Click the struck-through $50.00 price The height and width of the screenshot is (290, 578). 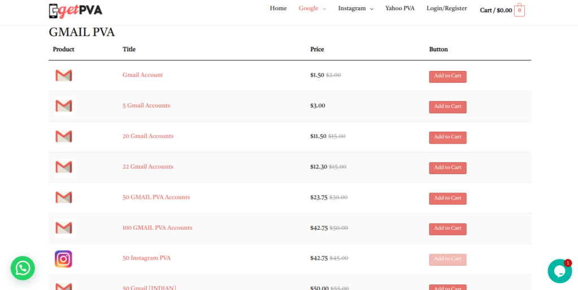pyautogui.click(x=339, y=228)
